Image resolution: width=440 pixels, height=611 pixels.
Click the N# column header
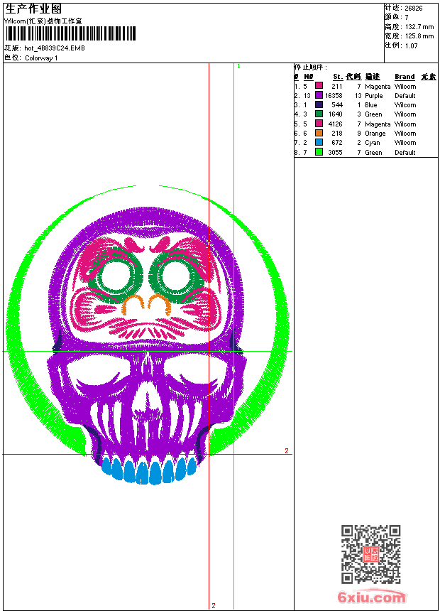308,77
